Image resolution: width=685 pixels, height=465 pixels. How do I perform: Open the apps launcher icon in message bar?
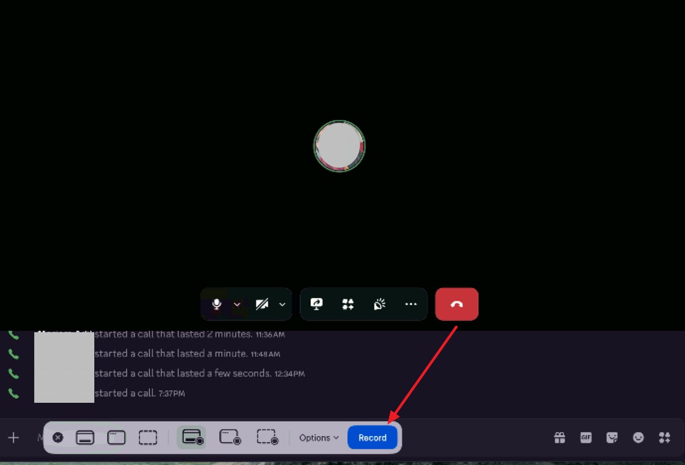[664, 438]
